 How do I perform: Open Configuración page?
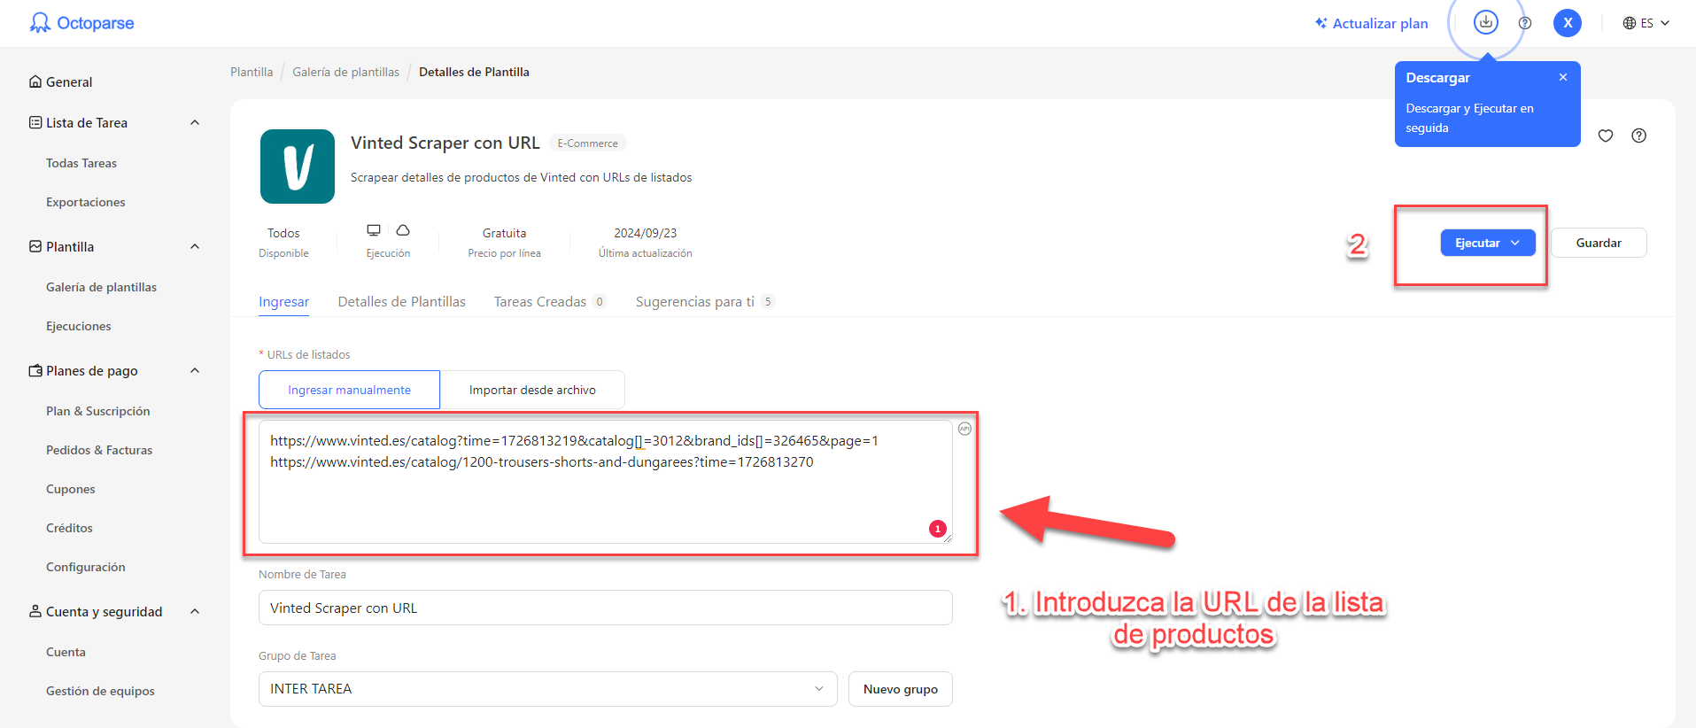coord(86,567)
